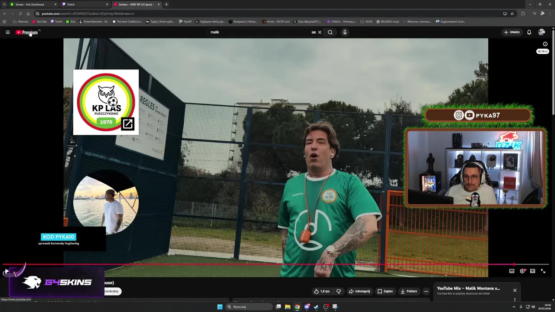Open the YouTube guide hamburger menu
555x312 pixels.
(7, 32)
